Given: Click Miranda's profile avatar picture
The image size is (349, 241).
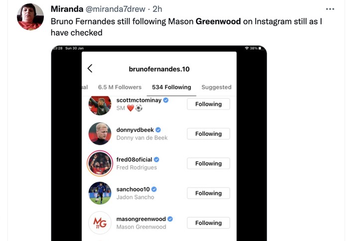Looking at the screenshot, I should [30, 17].
